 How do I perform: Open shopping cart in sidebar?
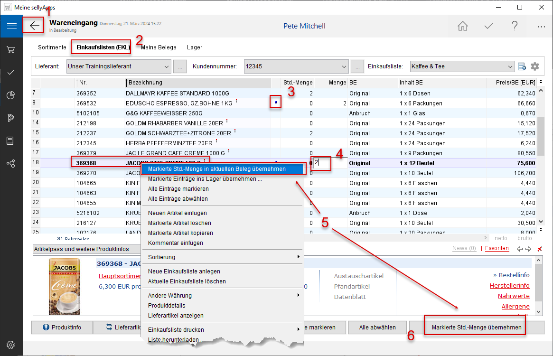[11, 49]
